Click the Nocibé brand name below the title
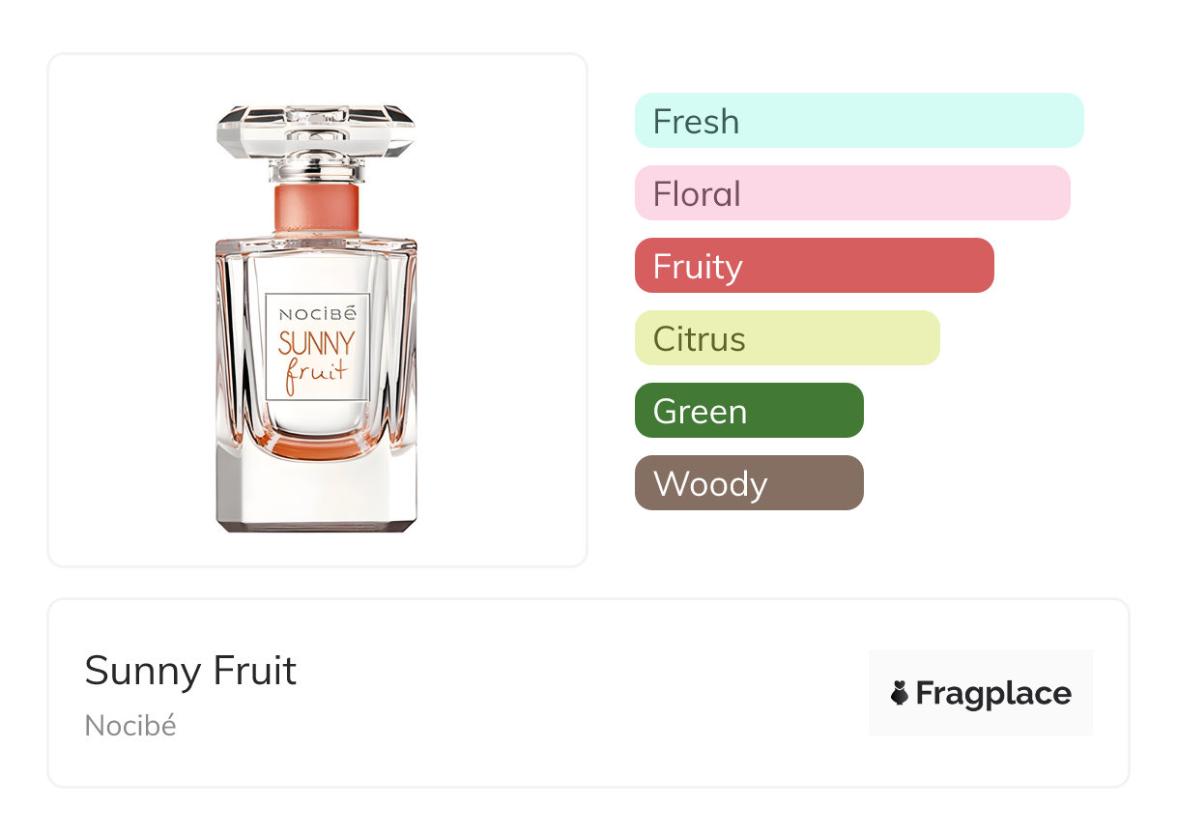Viewport: 1177px width, 835px height. pyautogui.click(x=130, y=726)
